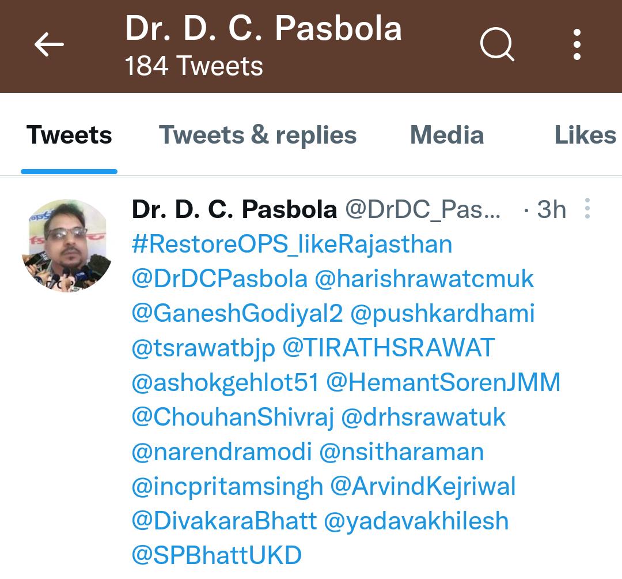Viewport: 622px width, 579px height.
Task: Open @pushkardhami mention link
Action: point(443,313)
